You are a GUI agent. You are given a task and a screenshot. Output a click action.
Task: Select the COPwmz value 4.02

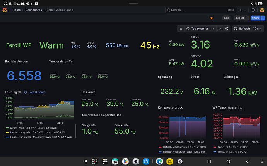pos(202,64)
